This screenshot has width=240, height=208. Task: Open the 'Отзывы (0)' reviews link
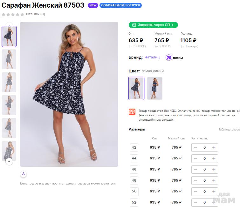click(36, 14)
